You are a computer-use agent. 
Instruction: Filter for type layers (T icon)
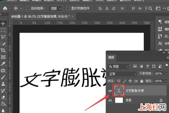pos(147,66)
